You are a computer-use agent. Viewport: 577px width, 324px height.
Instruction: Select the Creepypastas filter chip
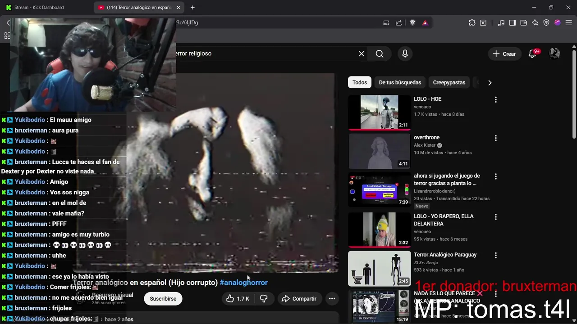click(x=449, y=82)
